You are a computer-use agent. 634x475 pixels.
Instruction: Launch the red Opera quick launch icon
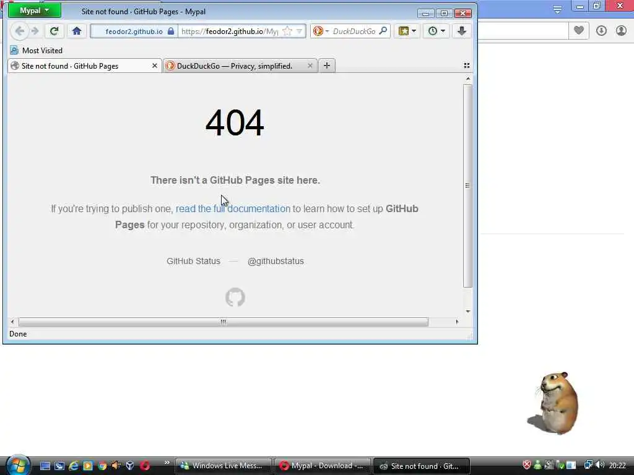pos(145,466)
